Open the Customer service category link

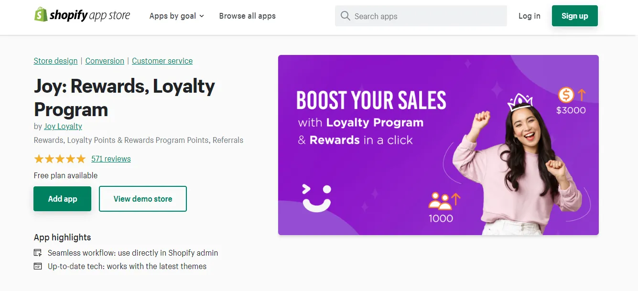(x=162, y=61)
